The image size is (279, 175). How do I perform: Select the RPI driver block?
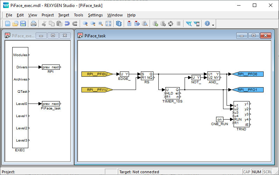point(51,67)
